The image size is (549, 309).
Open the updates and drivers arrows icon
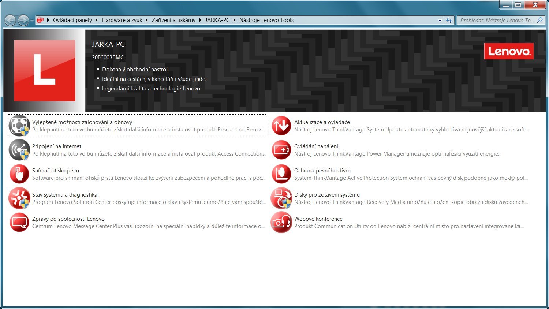tap(281, 126)
